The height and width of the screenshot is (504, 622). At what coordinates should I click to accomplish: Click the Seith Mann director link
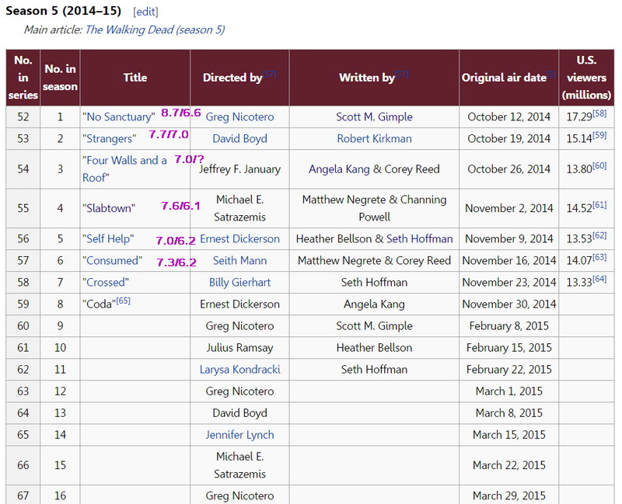click(x=239, y=260)
